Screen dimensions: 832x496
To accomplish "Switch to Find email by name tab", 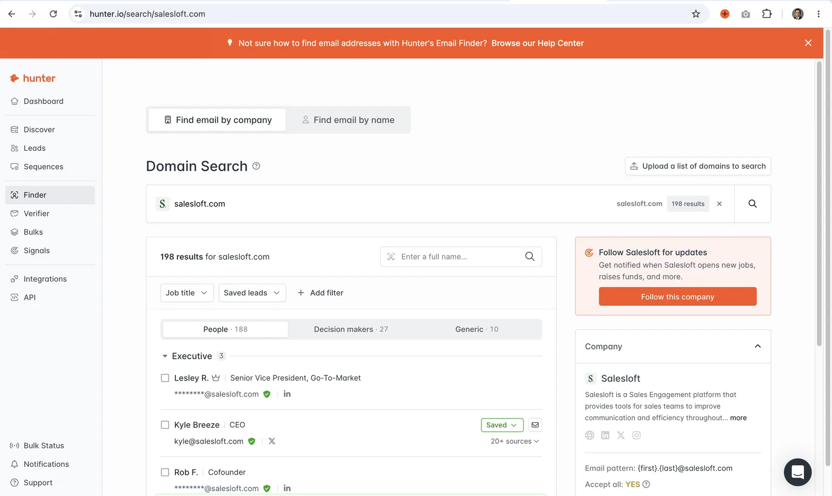I will point(348,120).
